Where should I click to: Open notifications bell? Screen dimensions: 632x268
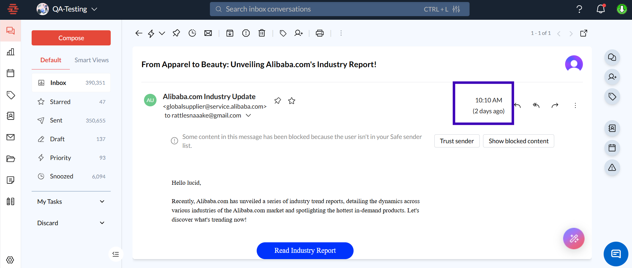point(600,9)
